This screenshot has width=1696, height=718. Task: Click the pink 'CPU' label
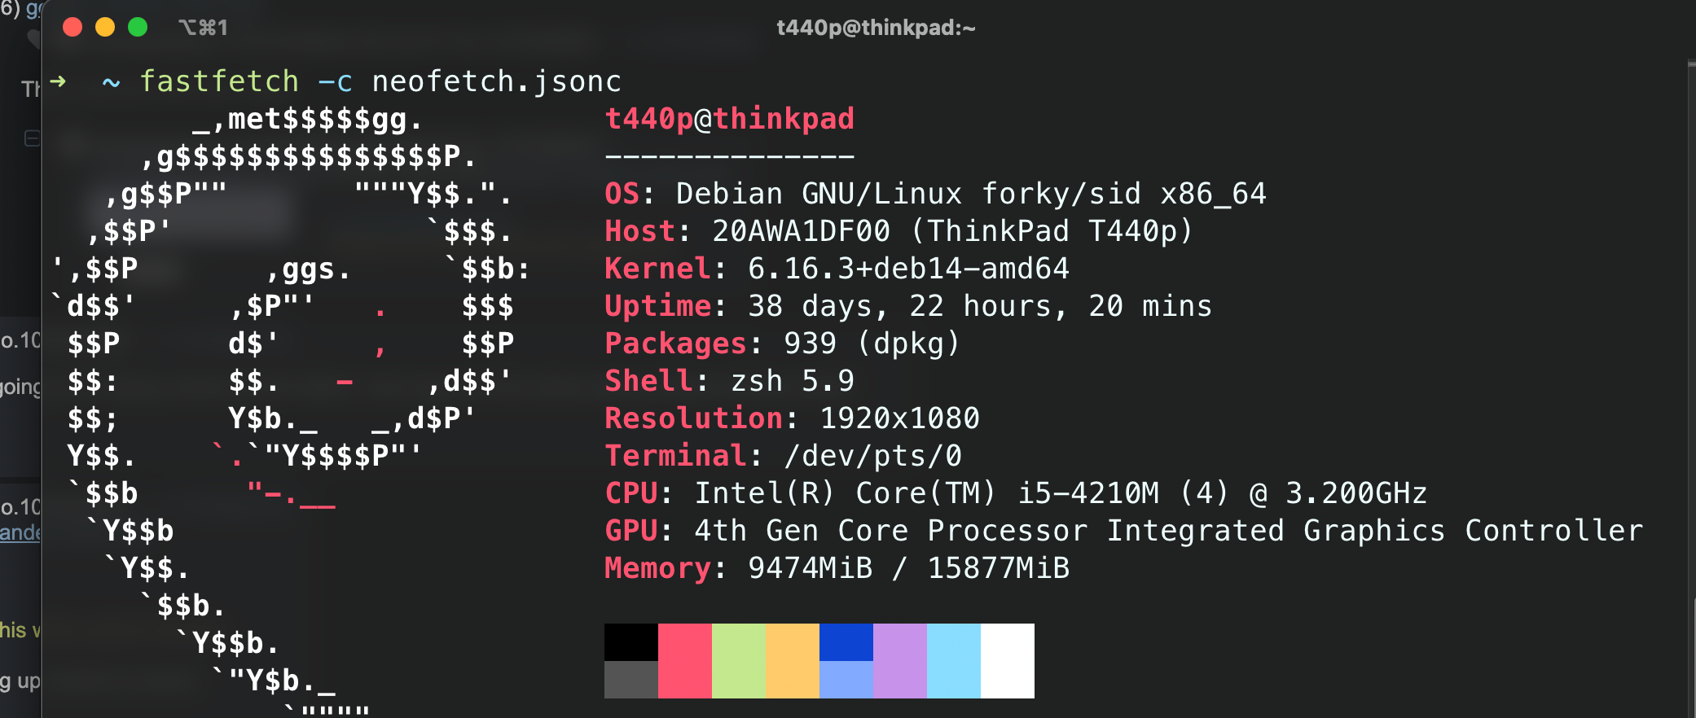click(631, 493)
